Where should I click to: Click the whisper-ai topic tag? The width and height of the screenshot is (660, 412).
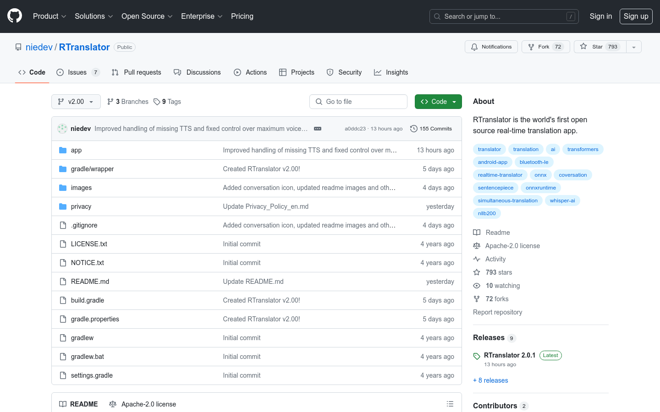click(x=562, y=201)
